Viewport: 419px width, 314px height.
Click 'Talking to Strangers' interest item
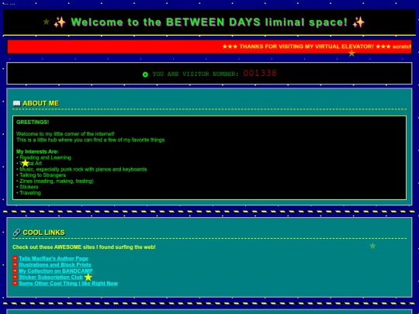tap(43, 175)
